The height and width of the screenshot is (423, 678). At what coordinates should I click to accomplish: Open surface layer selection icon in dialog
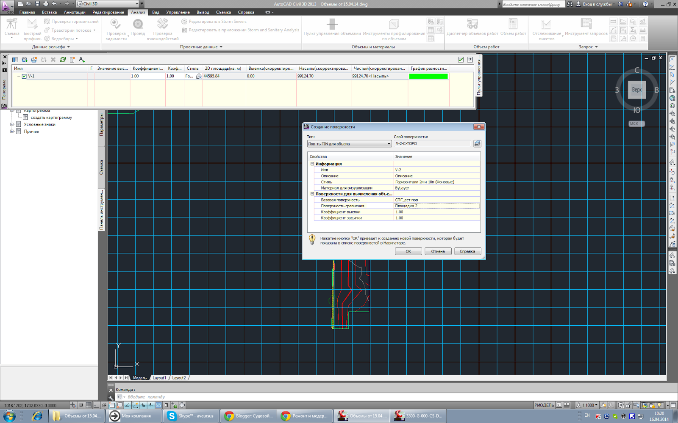[477, 144]
